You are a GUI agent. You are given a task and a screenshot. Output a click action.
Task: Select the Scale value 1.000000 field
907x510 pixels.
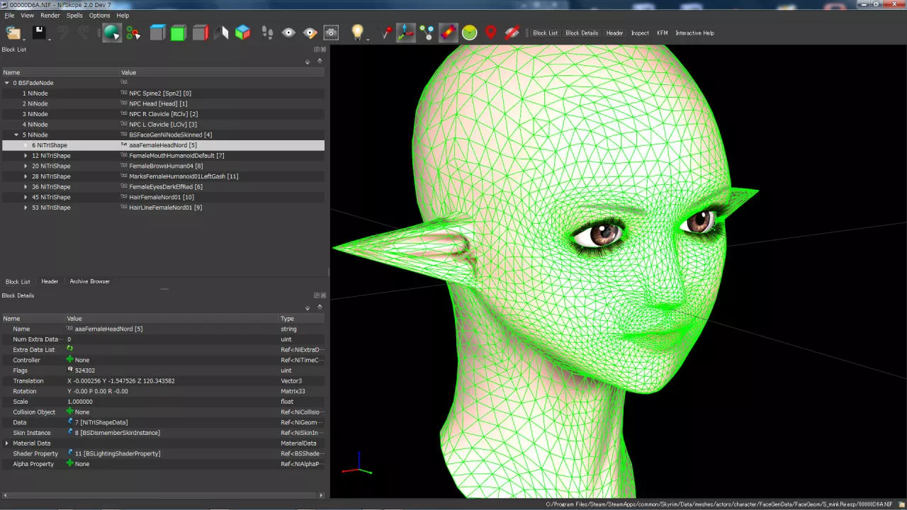(x=80, y=402)
